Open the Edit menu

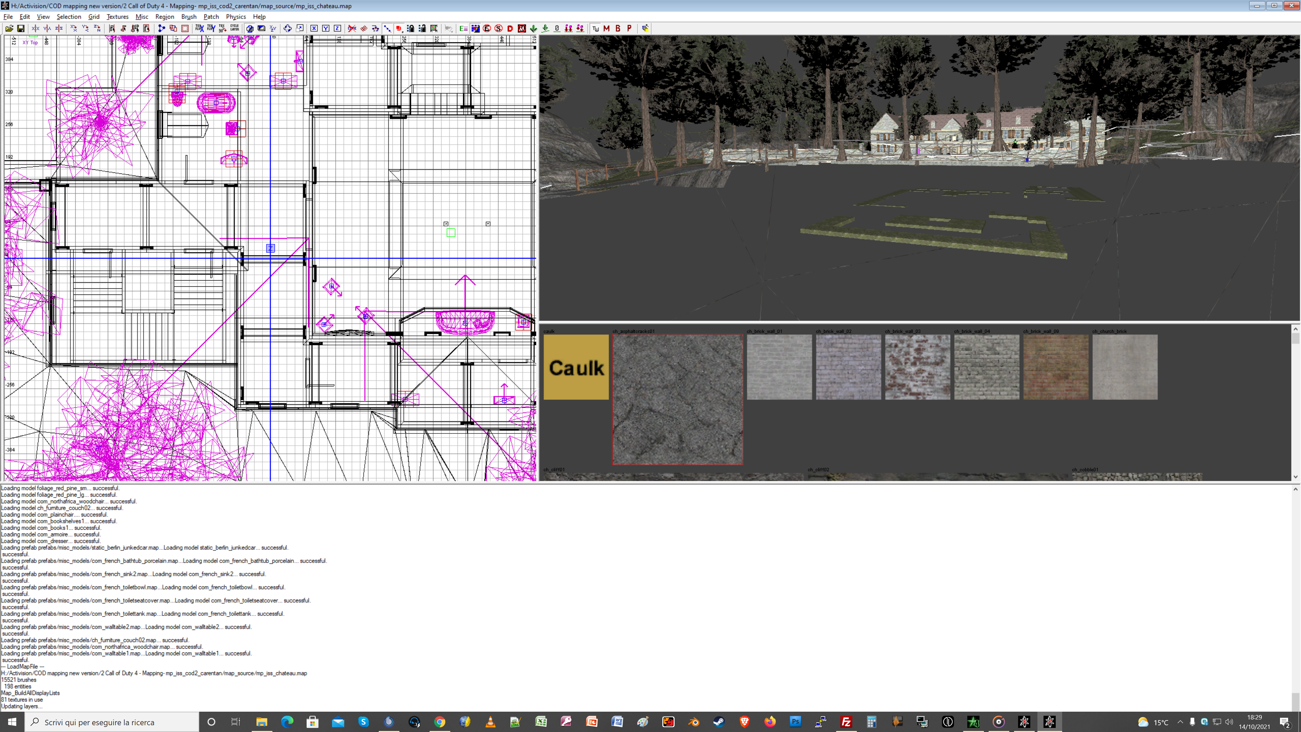click(x=24, y=17)
